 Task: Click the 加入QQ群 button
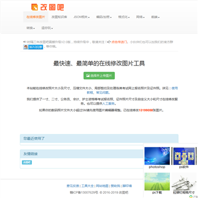tap(33, 47)
